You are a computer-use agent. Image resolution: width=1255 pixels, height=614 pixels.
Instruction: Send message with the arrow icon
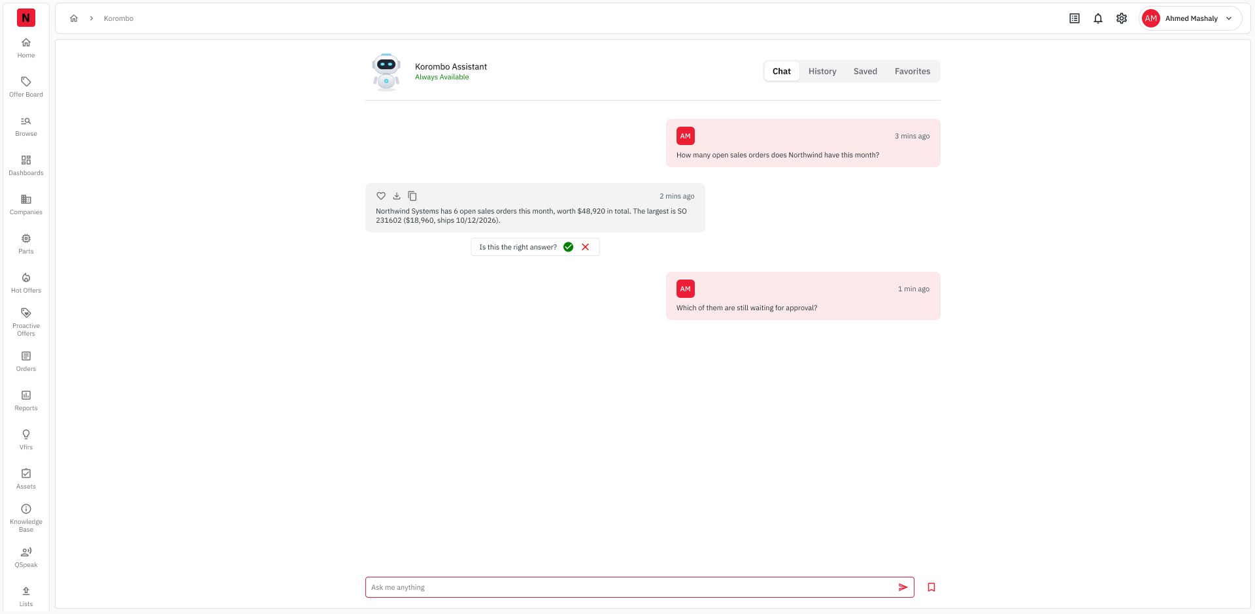coord(903,587)
